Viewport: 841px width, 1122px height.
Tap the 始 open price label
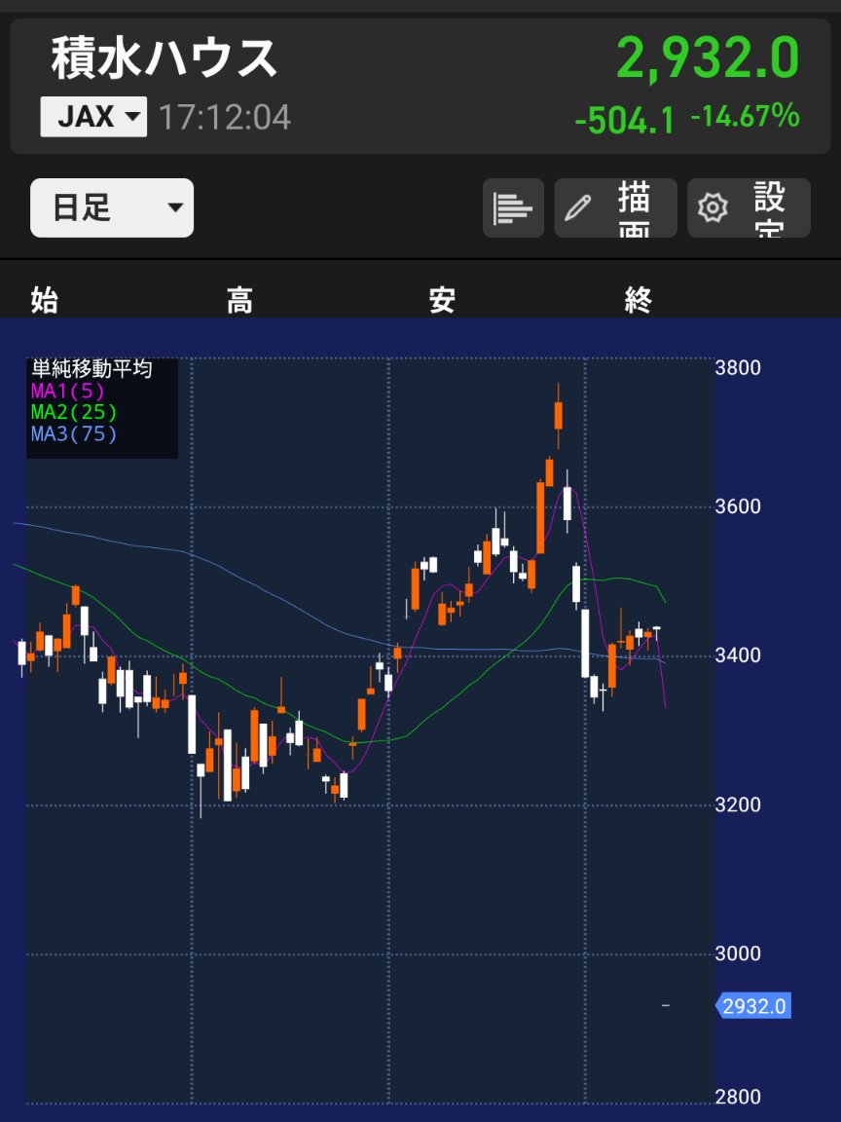(x=44, y=301)
